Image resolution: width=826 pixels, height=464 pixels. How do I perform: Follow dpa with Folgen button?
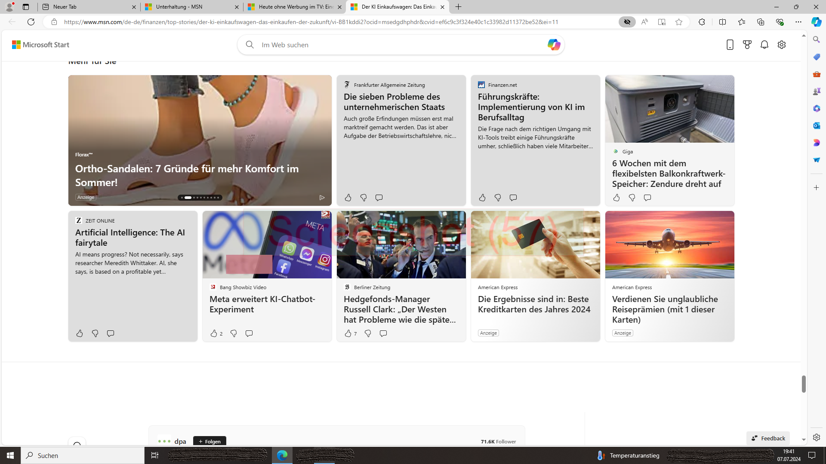click(210, 441)
